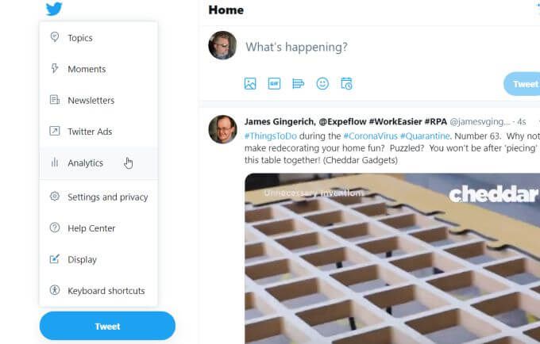
Task: Click the Settings gear icon
Action: click(55, 197)
